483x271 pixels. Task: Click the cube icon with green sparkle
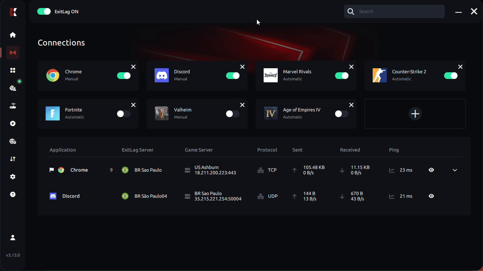(x=13, y=88)
